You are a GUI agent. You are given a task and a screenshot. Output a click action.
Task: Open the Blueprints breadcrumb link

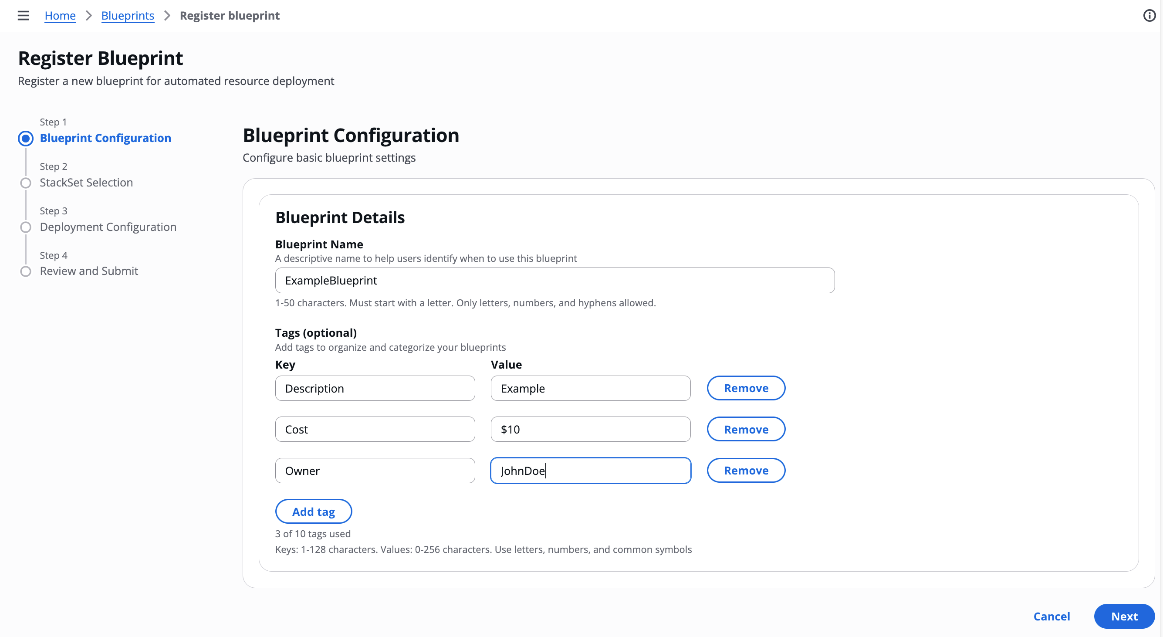click(128, 15)
